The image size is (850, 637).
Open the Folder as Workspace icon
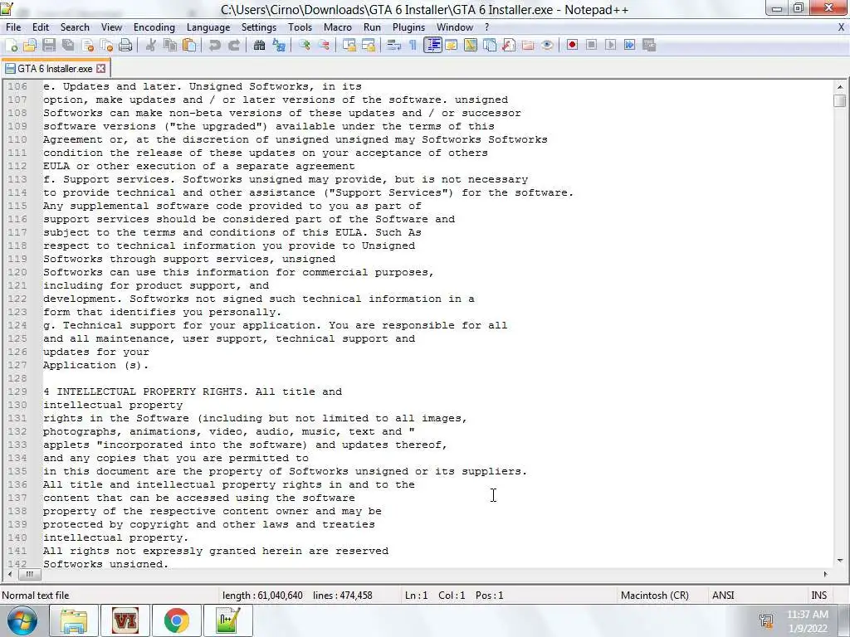tap(528, 46)
